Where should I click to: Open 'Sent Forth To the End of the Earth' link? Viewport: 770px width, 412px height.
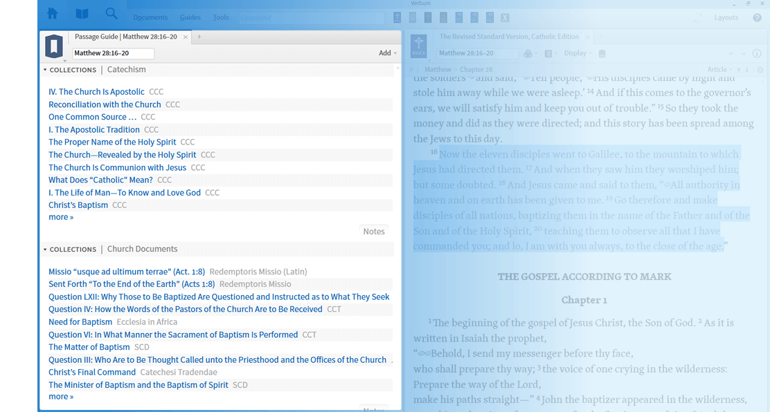tap(132, 284)
